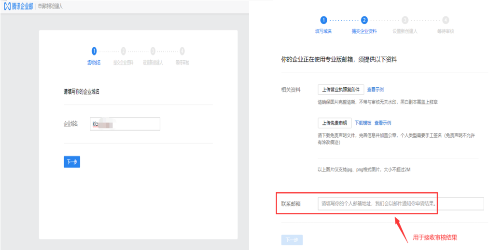The width and height of the screenshot is (502, 250).
Task: Select step 2 circle in left panel
Action: (124, 51)
